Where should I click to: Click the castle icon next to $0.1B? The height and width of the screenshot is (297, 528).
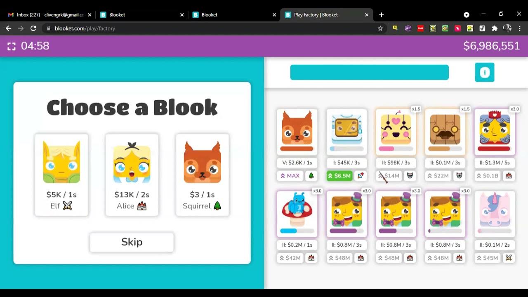point(509,176)
